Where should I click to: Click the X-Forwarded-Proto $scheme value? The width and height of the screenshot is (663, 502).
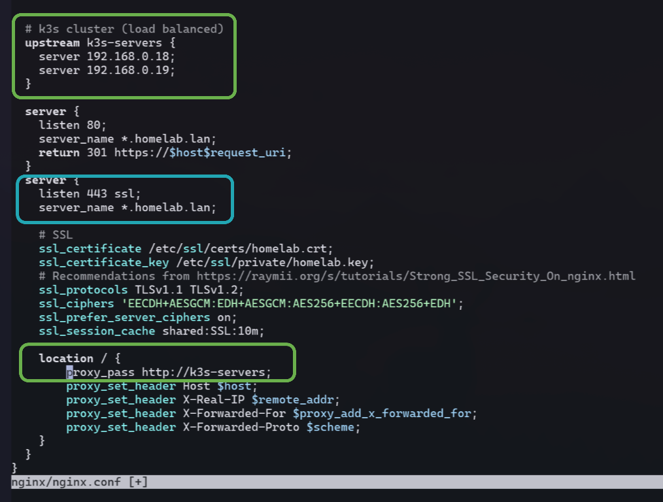point(331,427)
